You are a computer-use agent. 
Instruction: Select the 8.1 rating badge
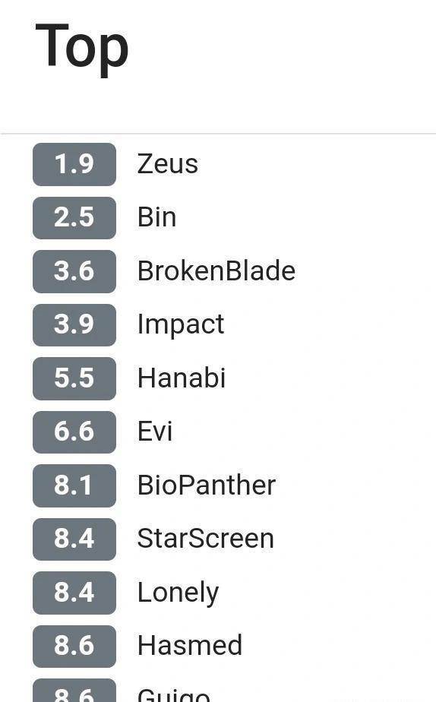[x=74, y=485]
